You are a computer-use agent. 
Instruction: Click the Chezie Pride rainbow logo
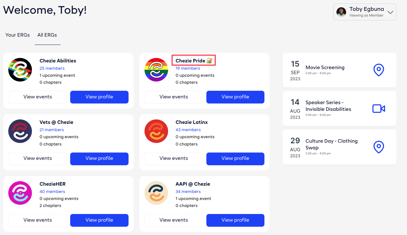coord(156,70)
